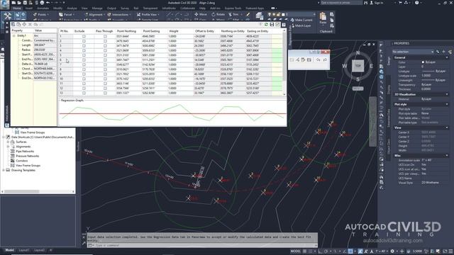Tick the Exclude checkbox for point 1
Screen dimensions: 454x255
pyautogui.click(x=84, y=36)
